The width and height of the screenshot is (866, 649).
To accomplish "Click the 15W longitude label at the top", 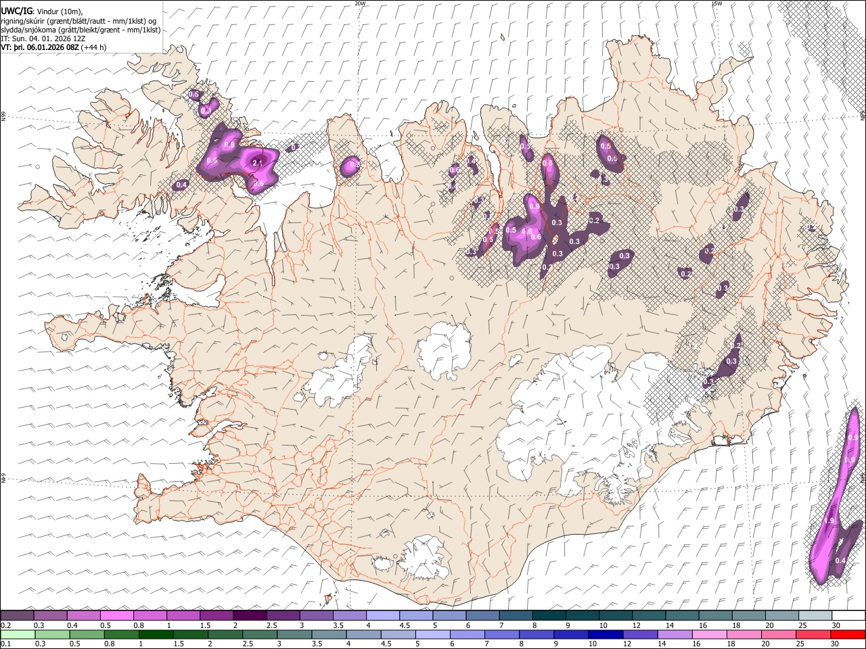I will [x=716, y=3].
